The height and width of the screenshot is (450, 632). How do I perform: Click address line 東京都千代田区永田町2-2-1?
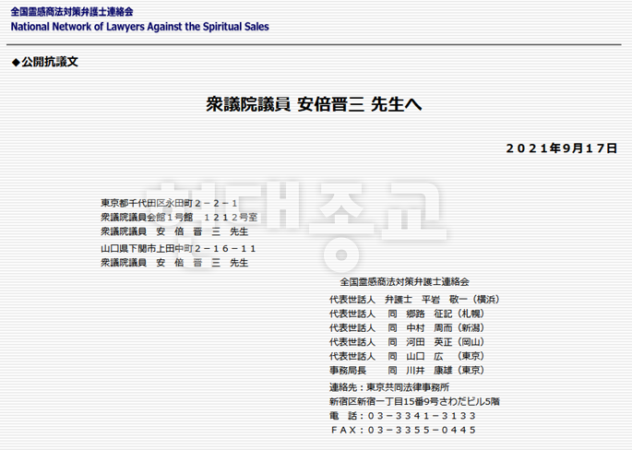click(169, 203)
